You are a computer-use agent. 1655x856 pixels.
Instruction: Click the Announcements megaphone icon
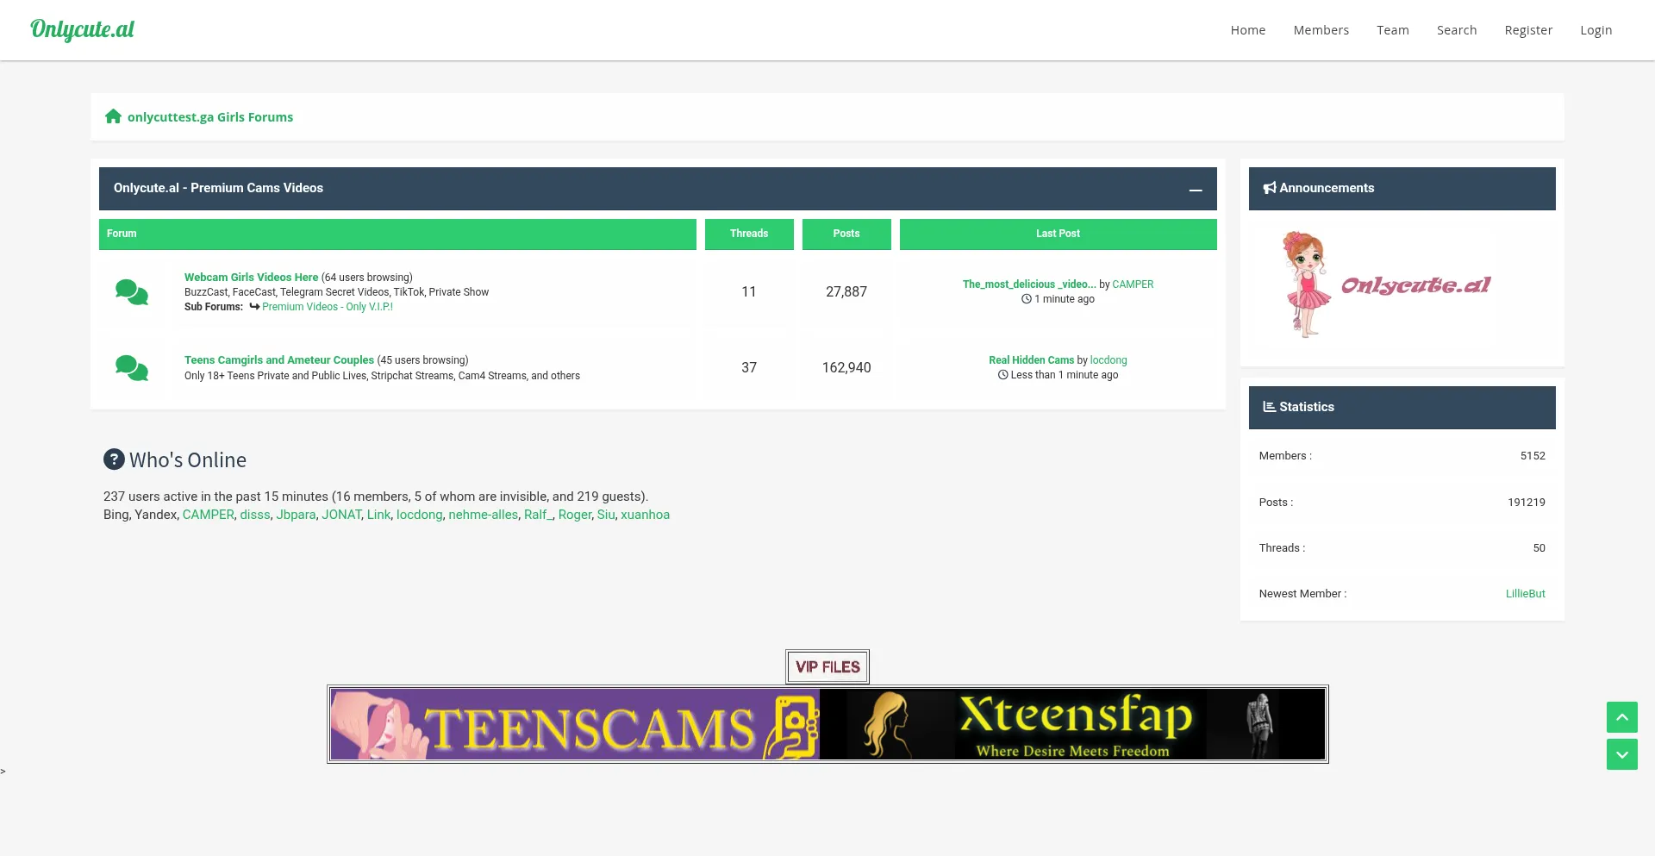click(x=1269, y=188)
